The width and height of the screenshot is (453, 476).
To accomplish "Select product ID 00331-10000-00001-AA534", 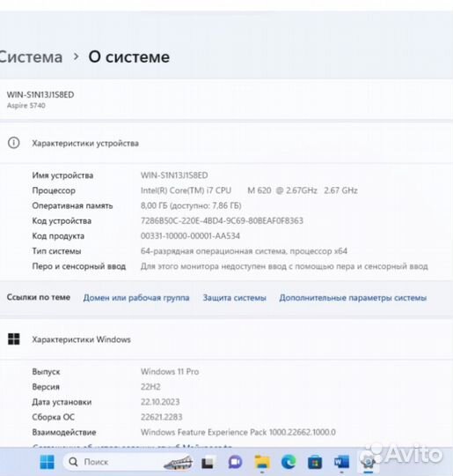I will click(190, 236).
